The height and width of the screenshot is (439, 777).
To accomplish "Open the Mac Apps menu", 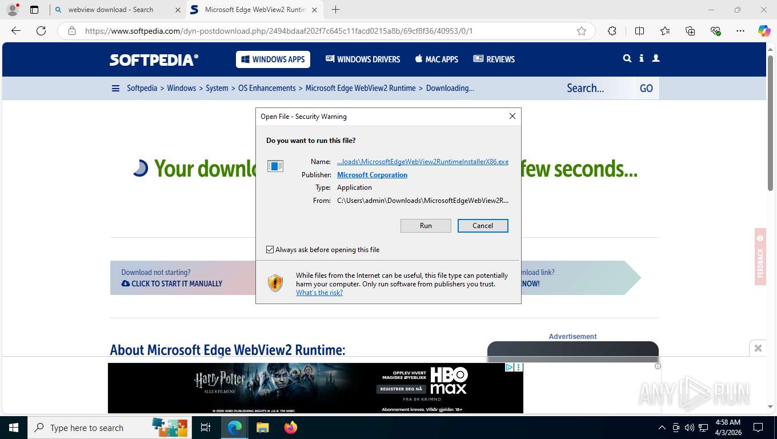I will click(436, 59).
